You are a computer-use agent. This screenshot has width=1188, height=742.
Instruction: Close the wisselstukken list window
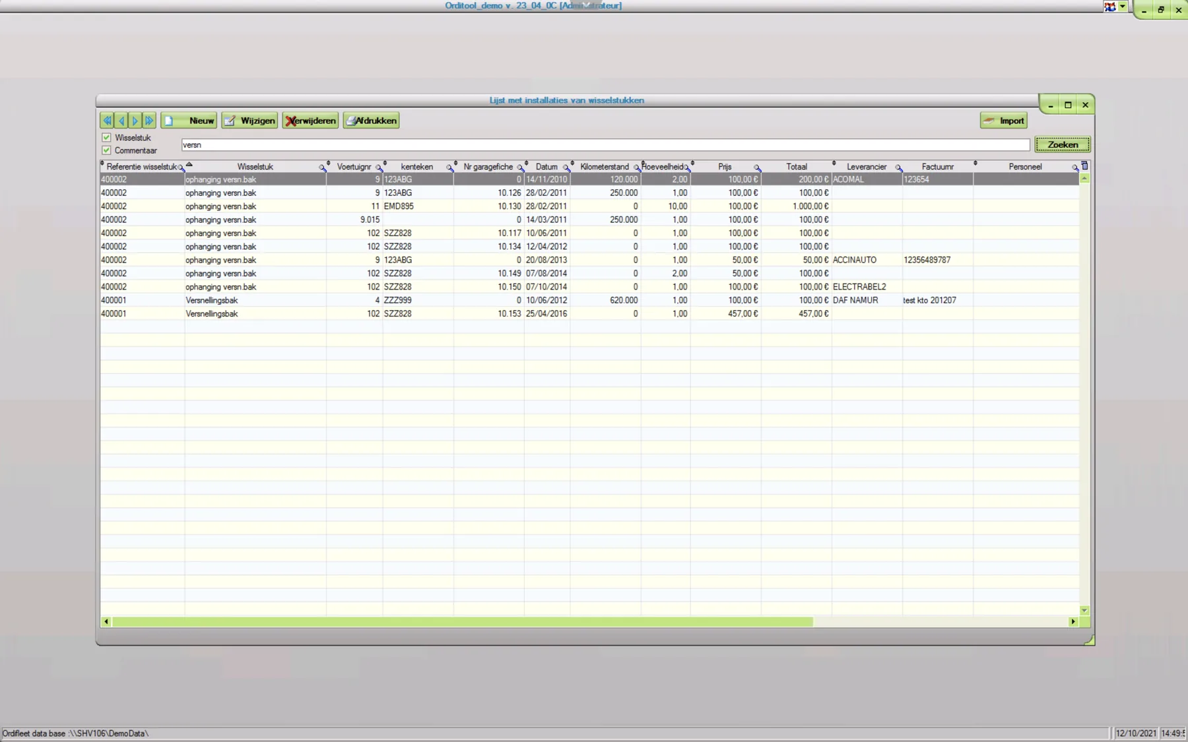[1085, 105]
